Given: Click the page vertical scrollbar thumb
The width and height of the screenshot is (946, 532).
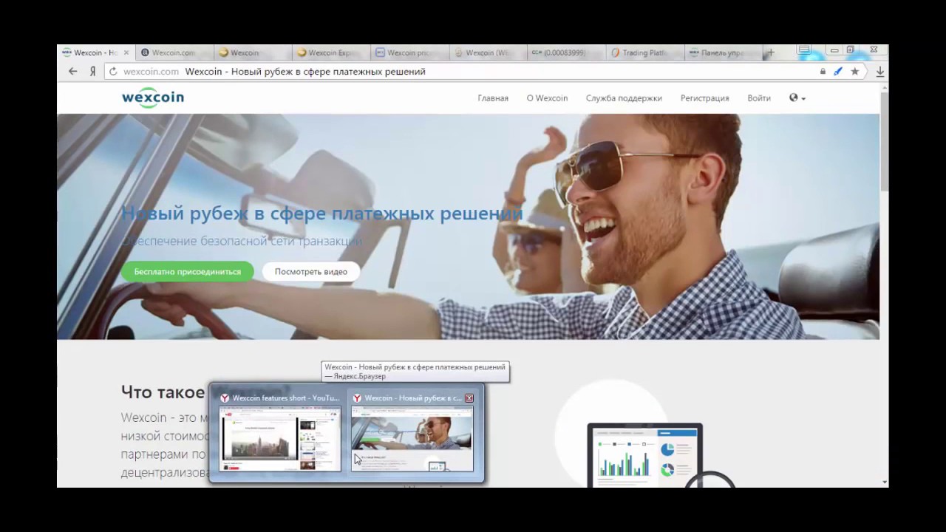Looking at the screenshot, I should (884, 142).
